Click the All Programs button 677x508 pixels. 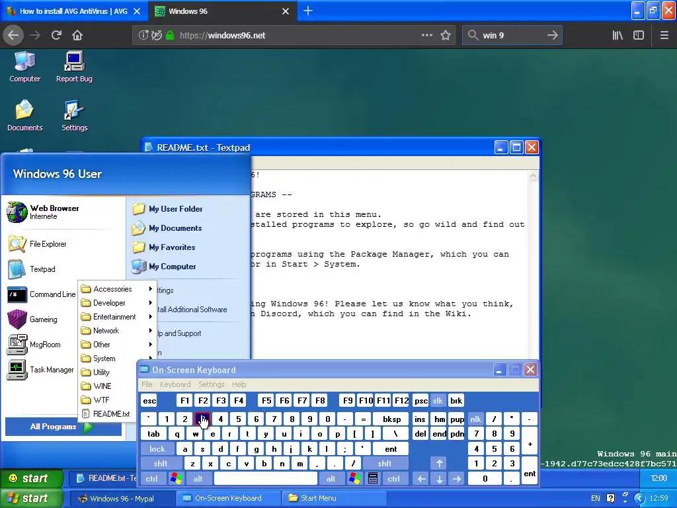pos(63,427)
